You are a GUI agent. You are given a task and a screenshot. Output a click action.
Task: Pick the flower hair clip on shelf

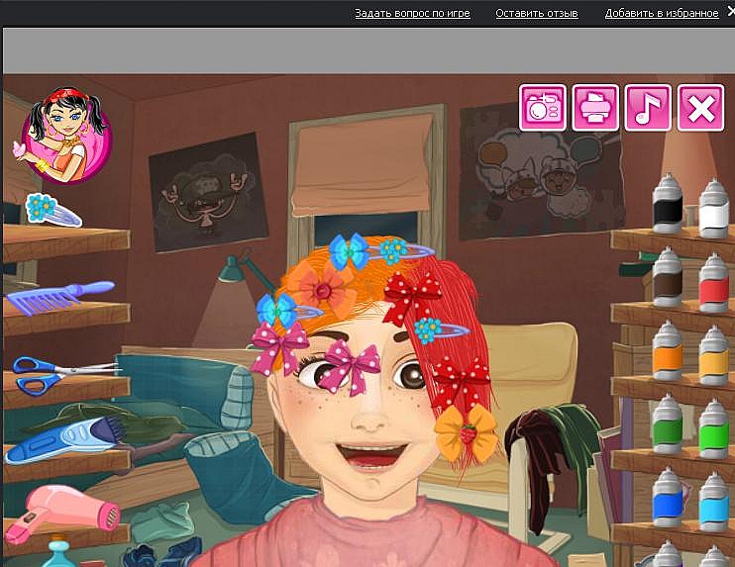(52, 210)
